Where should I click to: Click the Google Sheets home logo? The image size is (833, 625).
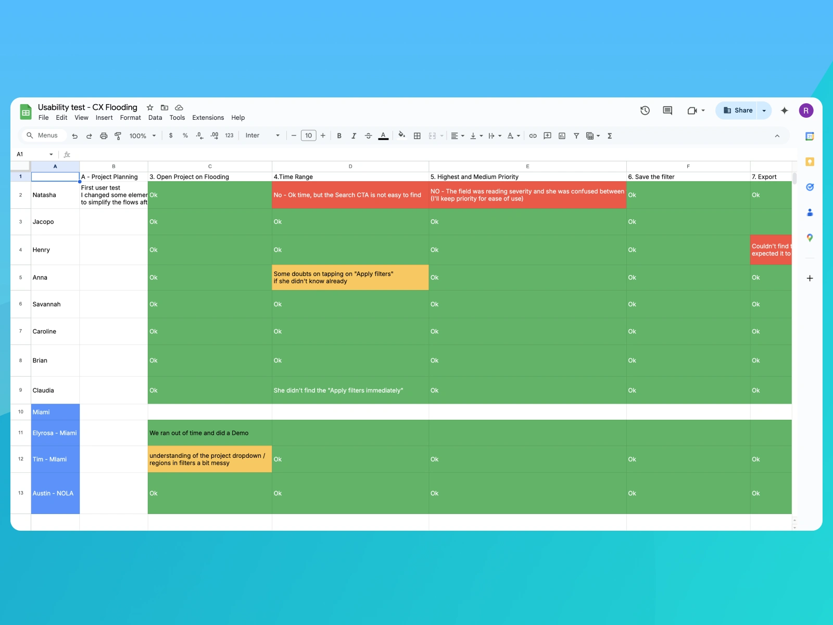coord(26,112)
